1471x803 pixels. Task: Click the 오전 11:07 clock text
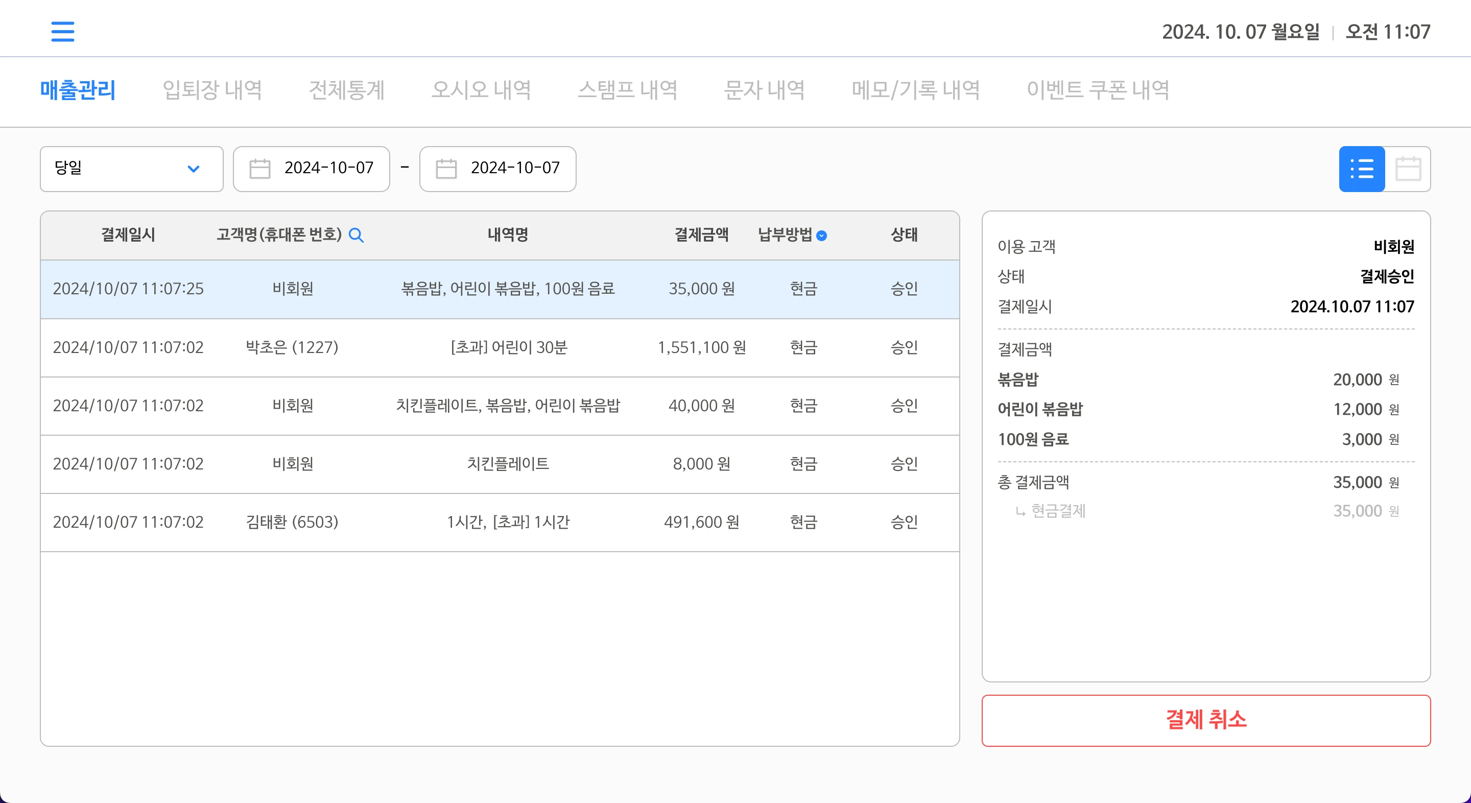click(x=1388, y=31)
